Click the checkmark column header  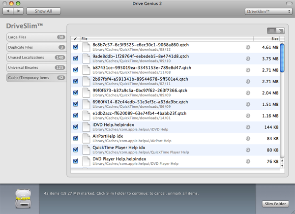[x=75, y=39]
